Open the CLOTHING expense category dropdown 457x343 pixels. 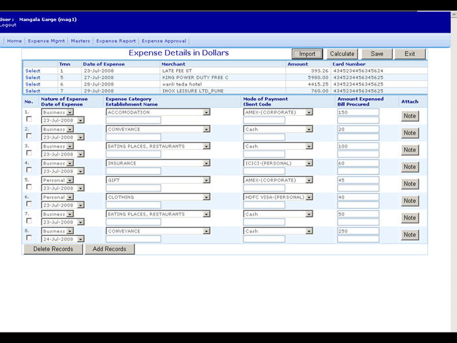pos(158,197)
